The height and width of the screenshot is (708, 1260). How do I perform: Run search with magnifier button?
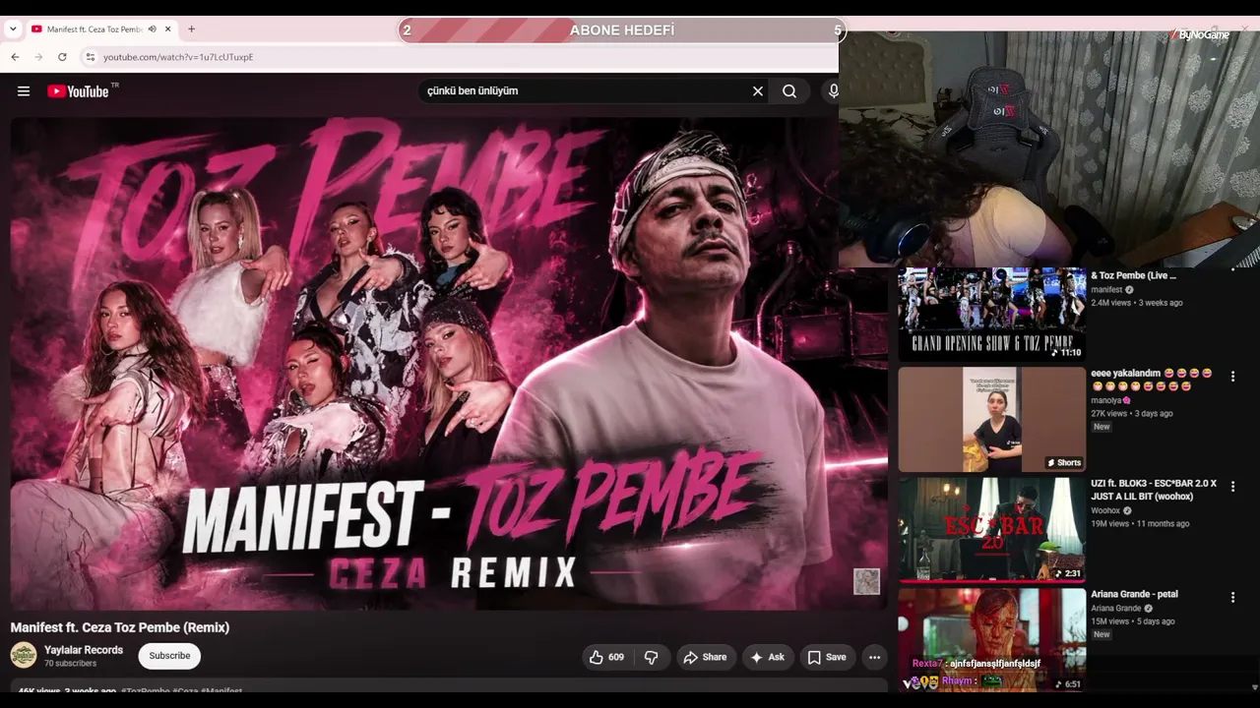pyautogui.click(x=789, y=91)
